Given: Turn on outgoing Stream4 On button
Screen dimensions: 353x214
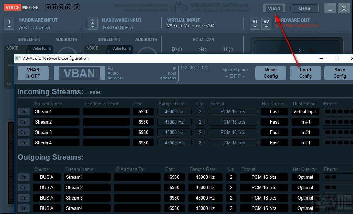Looking at the screenshot, I should pos(23,208).
